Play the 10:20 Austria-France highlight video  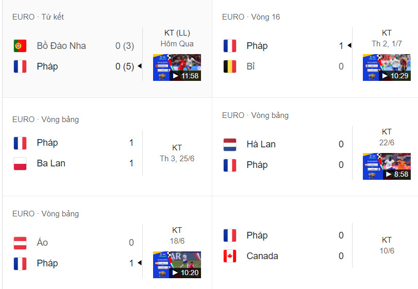[177, 265]
